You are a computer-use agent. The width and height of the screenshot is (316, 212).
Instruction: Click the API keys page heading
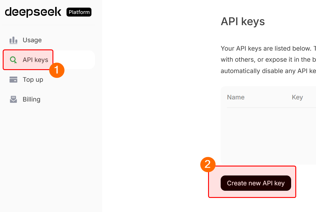click(x=243, y=22)
